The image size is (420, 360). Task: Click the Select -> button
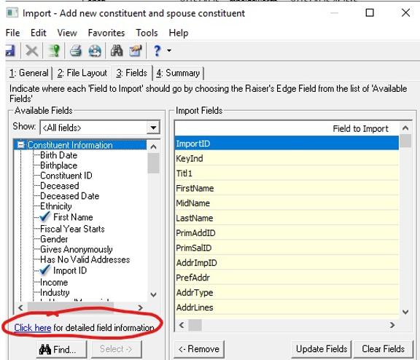click(116, 349)
